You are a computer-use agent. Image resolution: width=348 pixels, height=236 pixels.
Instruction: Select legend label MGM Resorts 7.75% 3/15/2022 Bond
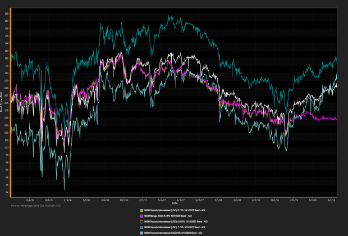(175, 228)
